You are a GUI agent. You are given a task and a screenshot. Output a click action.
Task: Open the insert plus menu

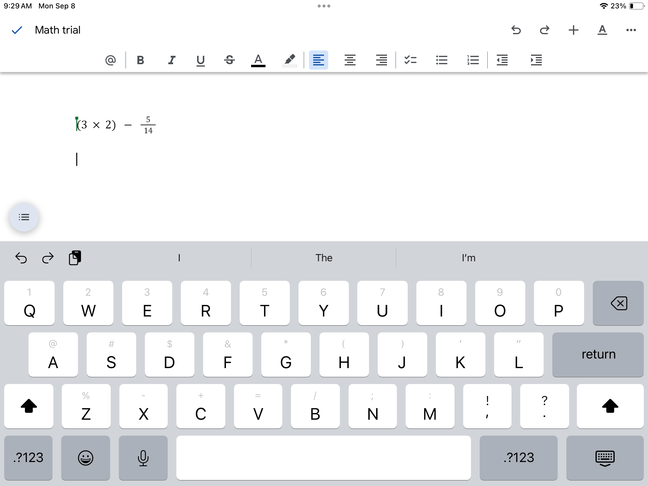[x=573, y=30]
